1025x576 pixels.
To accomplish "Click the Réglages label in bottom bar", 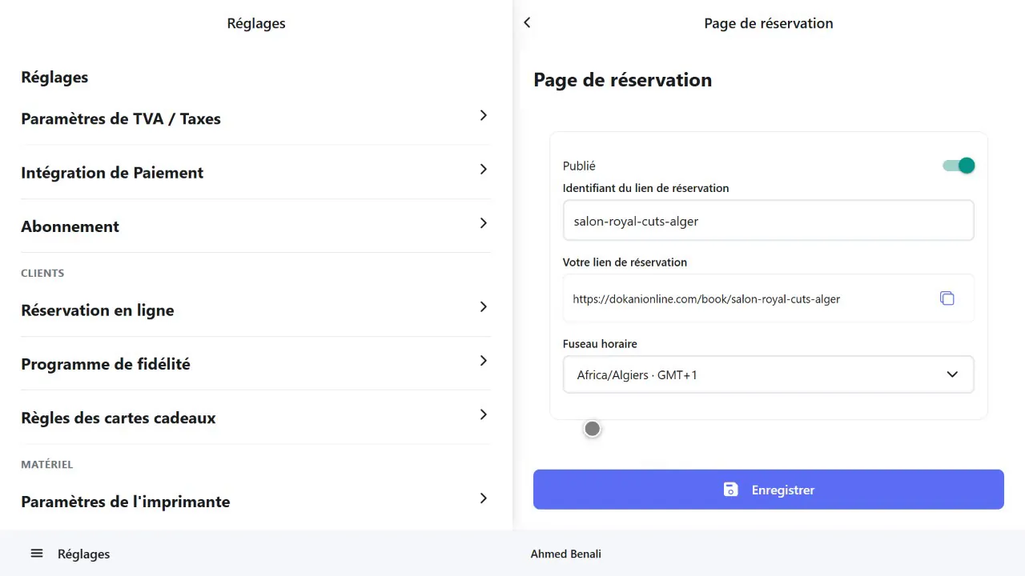I will [x=84, y=554].
